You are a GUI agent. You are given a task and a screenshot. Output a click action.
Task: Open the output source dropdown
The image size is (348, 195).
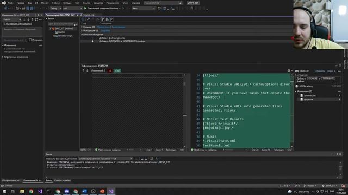click(105, 159)
